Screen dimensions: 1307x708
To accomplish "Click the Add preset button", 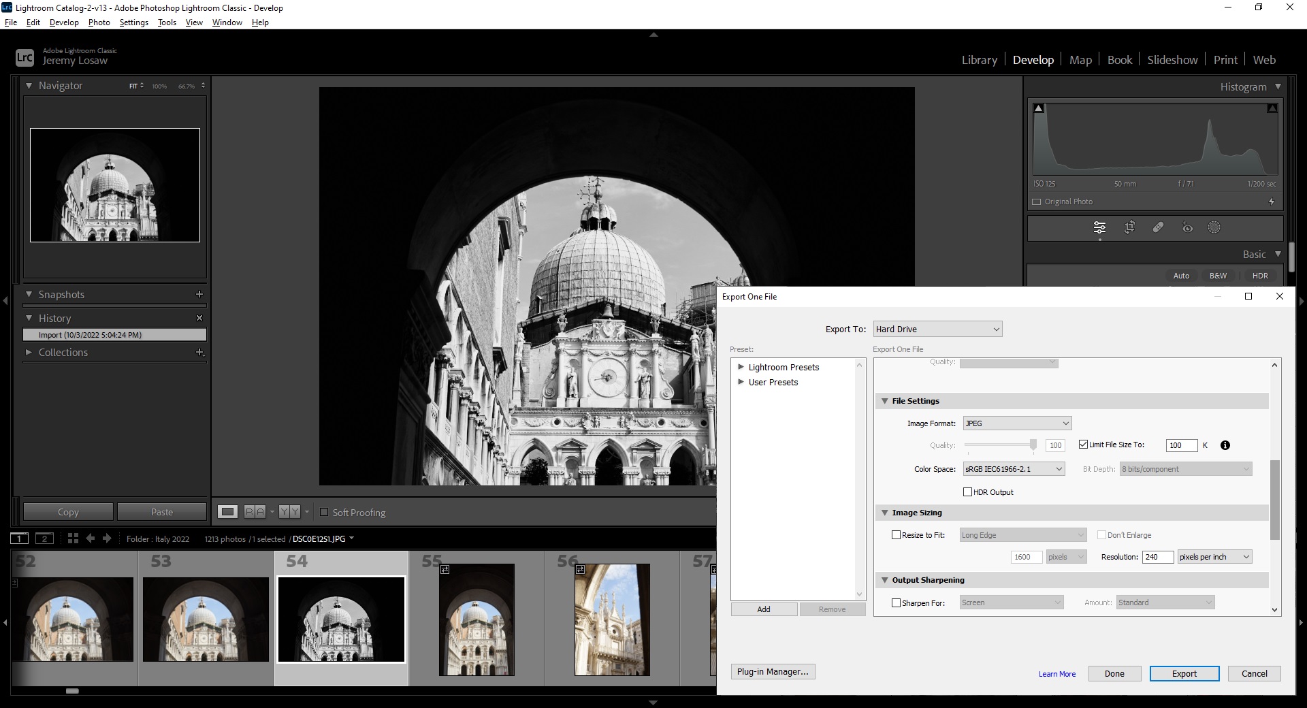I will click(x=764, y=609).
